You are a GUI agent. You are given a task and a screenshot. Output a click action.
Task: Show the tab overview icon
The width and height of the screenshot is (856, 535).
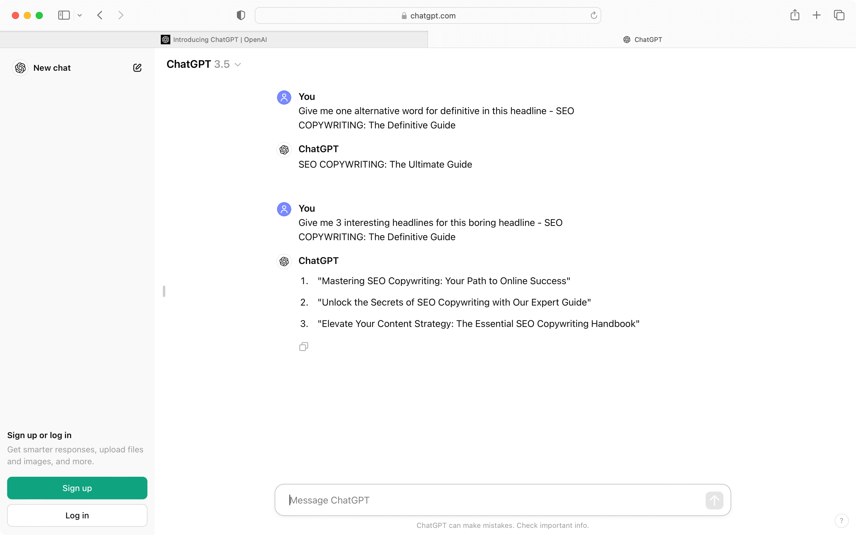[x=839, y=15]
